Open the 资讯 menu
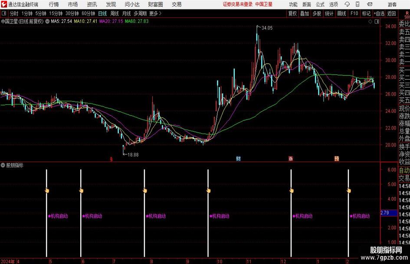 92,4
